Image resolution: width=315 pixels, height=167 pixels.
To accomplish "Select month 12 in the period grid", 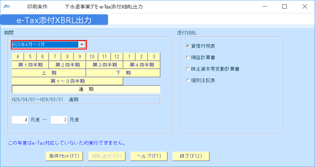I will (x=117, y=56).
